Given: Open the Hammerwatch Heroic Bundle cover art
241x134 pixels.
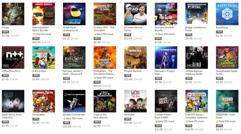Looking at the screenshot, I should pyautogui.click(x=44, y=14).
